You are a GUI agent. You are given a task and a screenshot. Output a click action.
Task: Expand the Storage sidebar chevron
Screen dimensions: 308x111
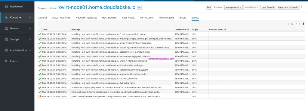coord(30,39)
